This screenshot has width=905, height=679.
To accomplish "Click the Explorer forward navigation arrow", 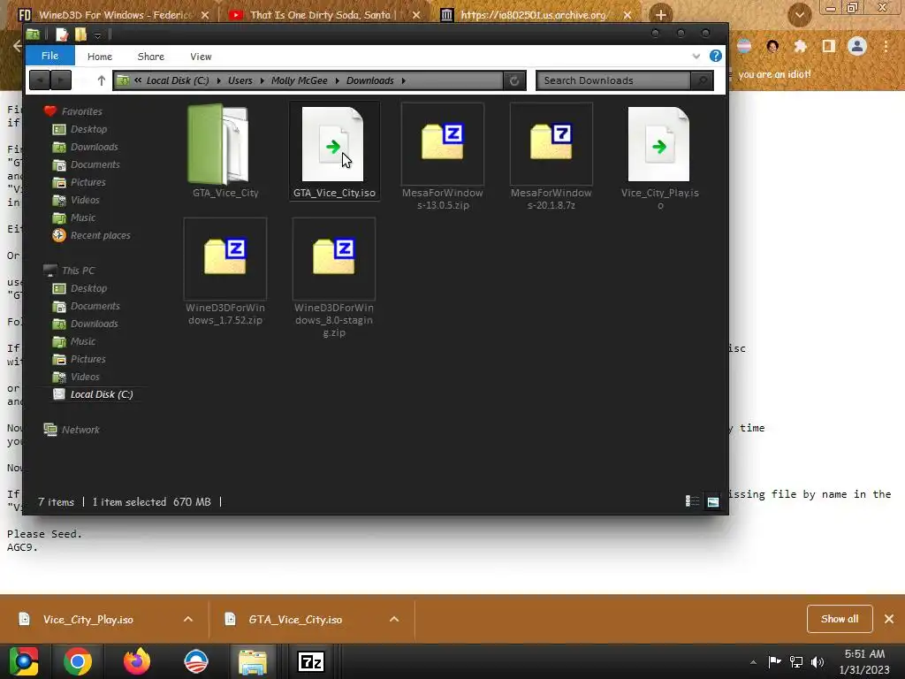I will pyautogui.click(x=61, y=80).
